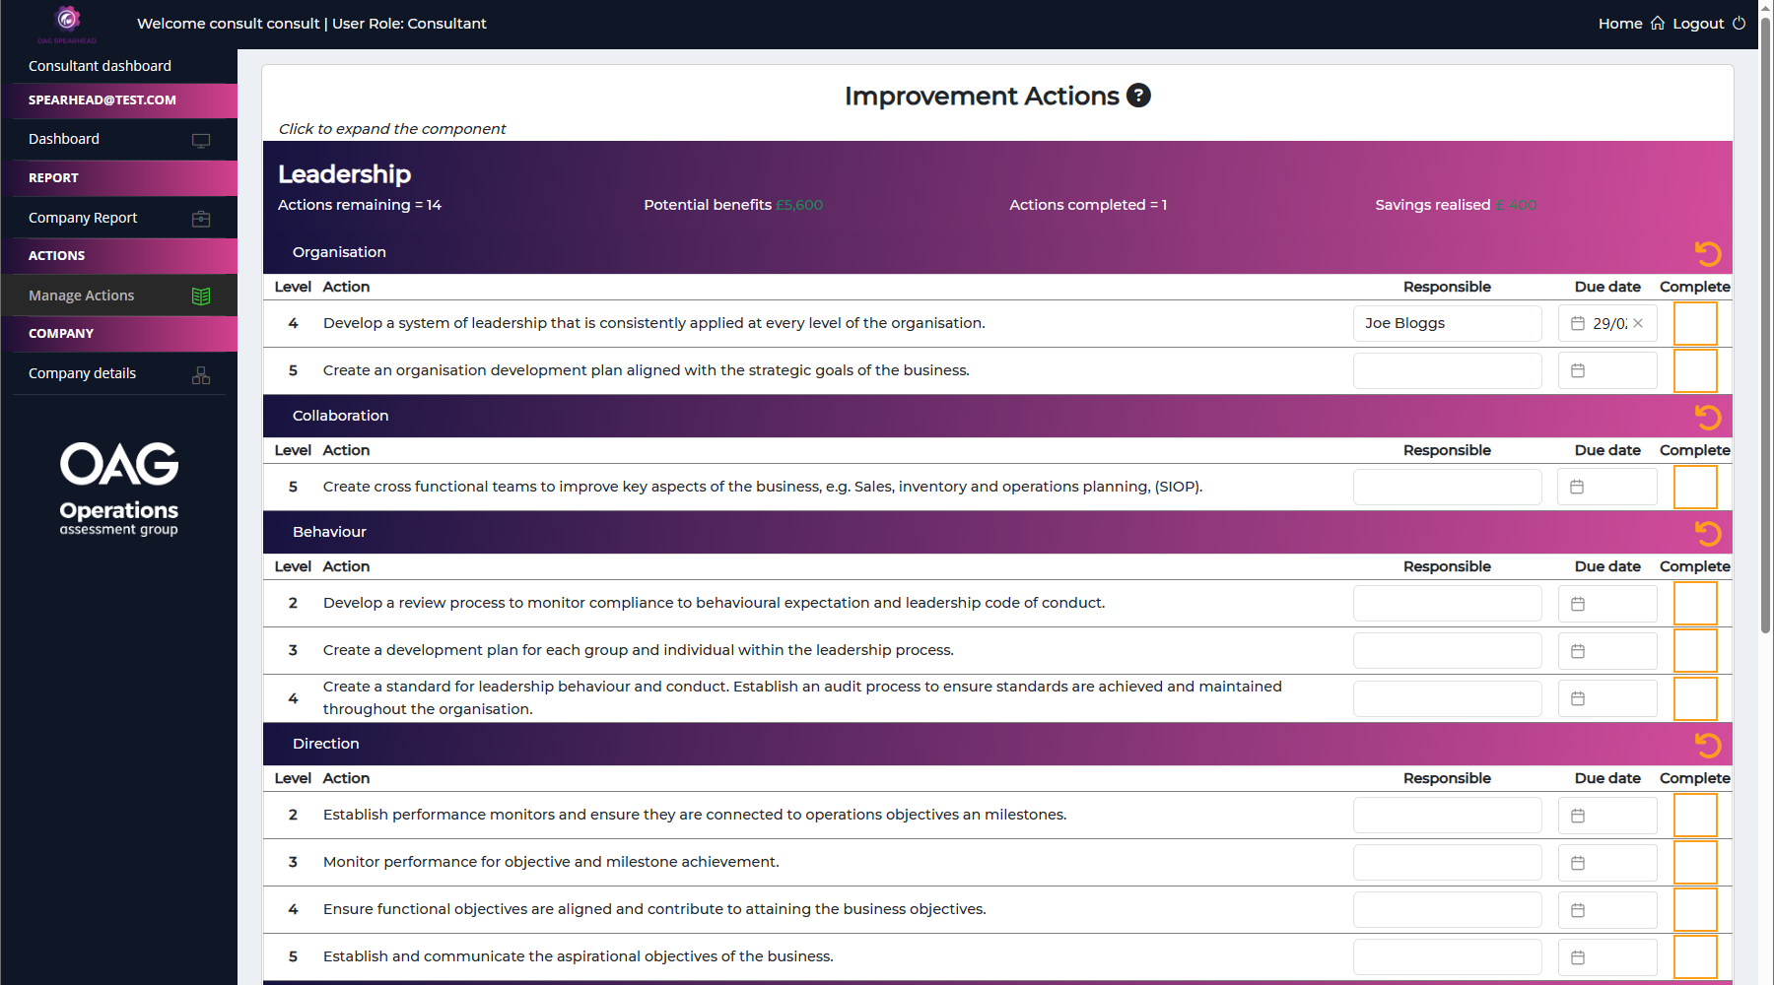Tick complete for cross functional teams action
Image resolution: width=1774 pixels, height=985 pixels.
(x=1695, y=488)
